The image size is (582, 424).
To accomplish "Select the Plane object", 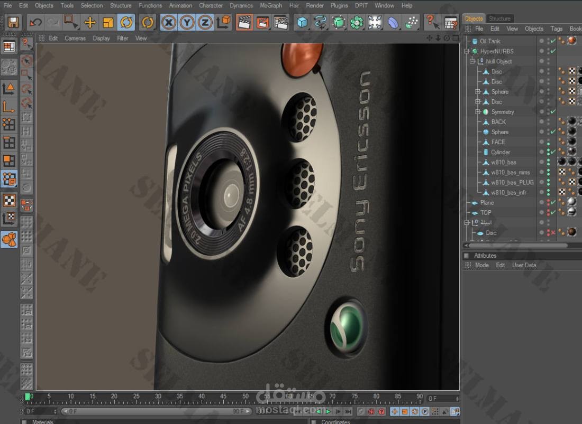I will (487, 203).
